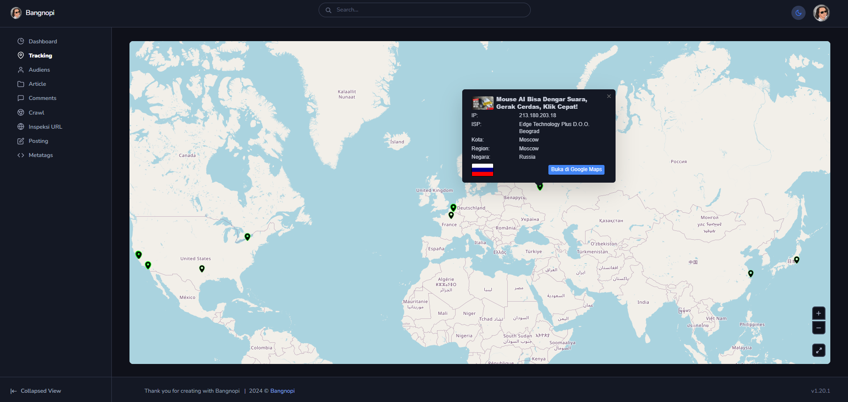
Task: Zoom in on the map
Action: tap(818, 313)
